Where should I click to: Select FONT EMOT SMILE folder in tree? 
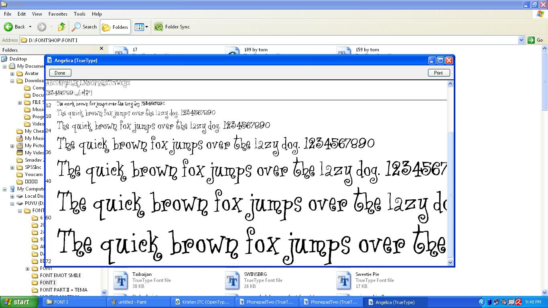[x=60, y=276]
